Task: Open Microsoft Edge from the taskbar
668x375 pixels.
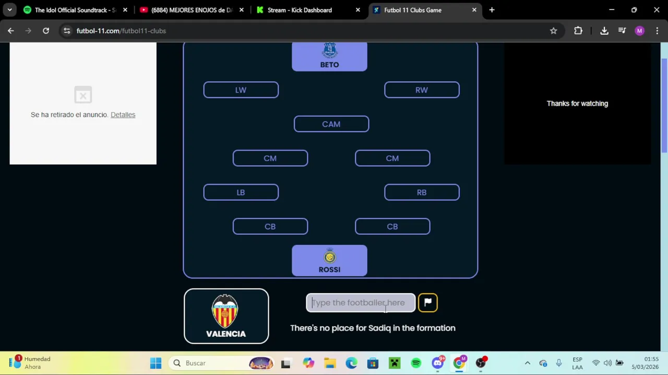Action: point(351,363)
